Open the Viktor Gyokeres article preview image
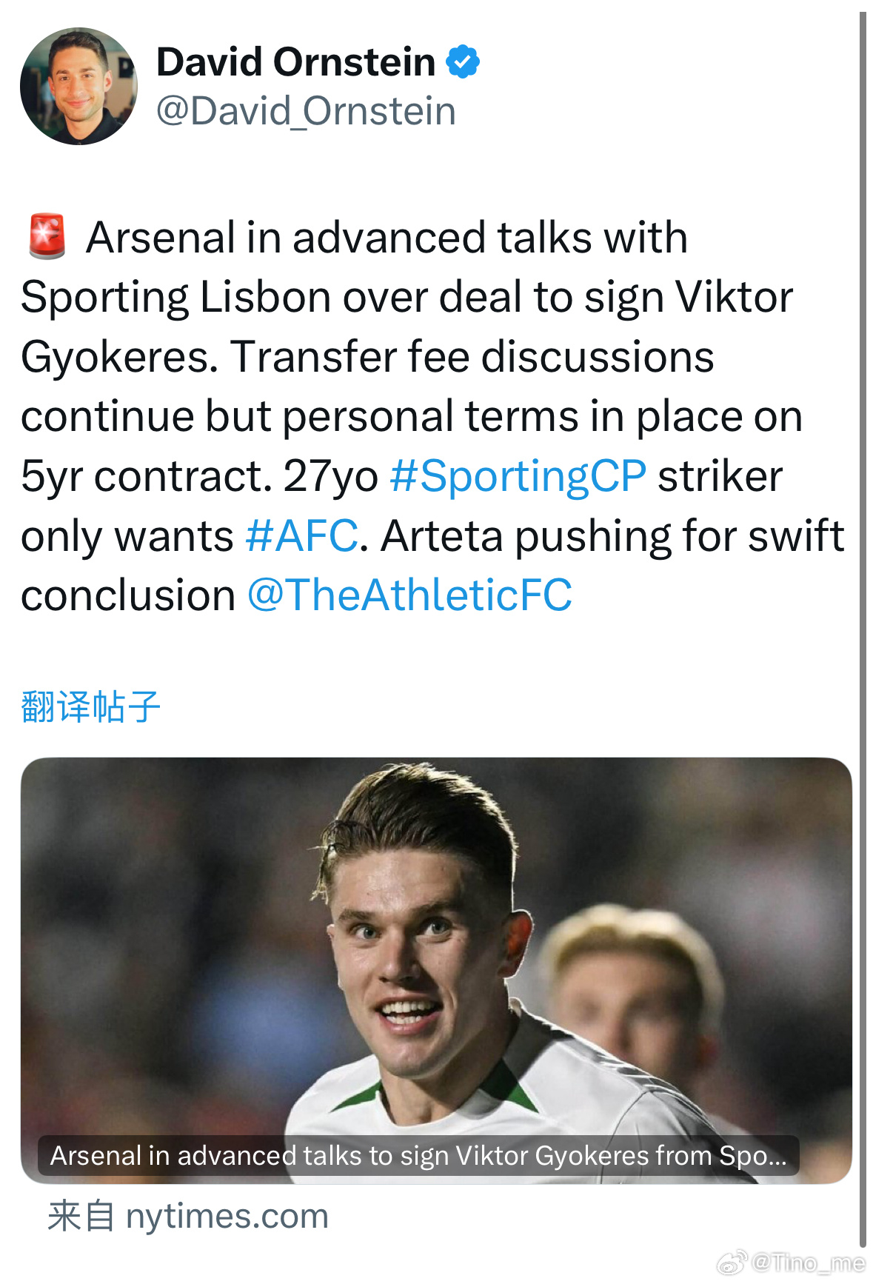The width and height of the screenshot is (873, 1284). 436,970
